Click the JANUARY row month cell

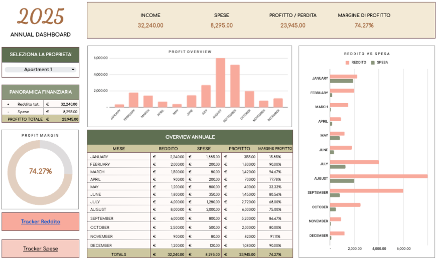tap(119, 156)
